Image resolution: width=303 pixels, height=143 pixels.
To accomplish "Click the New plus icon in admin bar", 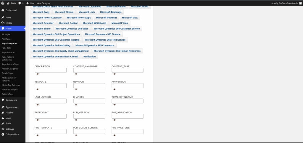I will click(x=28, y=3).
